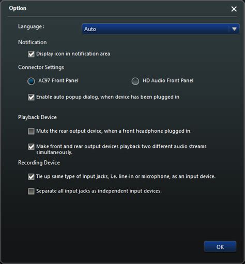Viewport: 245px width, 264px height.
Task: Toggle the two different audio streams checkbox
Action: coord(31,147)
